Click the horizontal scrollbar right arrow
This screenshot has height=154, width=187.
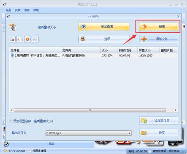(175, 110)
